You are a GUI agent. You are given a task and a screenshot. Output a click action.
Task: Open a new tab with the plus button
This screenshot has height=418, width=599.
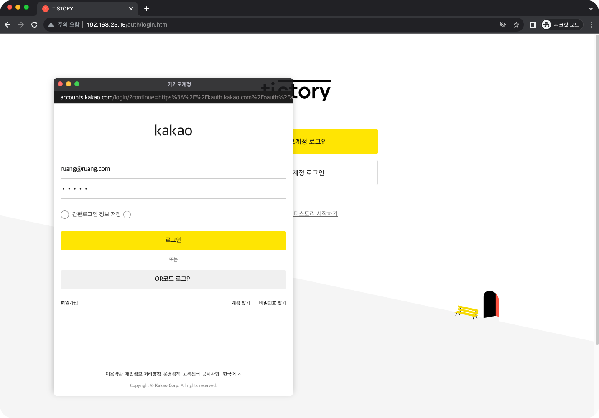click(147, 9)
